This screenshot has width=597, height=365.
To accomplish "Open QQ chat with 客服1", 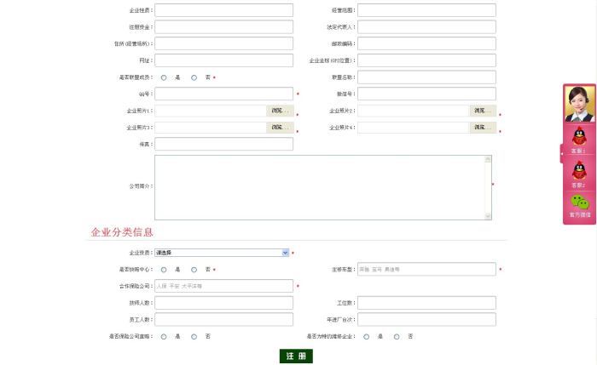I will 579,140.
